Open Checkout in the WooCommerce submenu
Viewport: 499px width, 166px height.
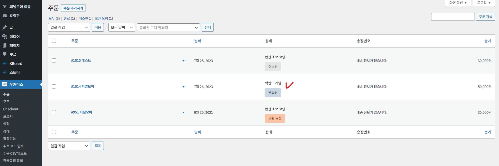pos(11,109)
